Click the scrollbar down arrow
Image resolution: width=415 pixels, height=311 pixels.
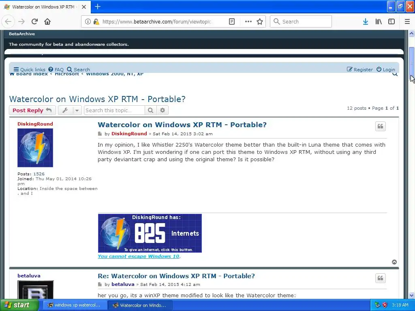412,295
